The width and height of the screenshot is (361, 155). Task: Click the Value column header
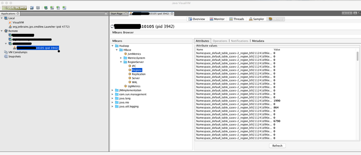[x=314, y=50]
